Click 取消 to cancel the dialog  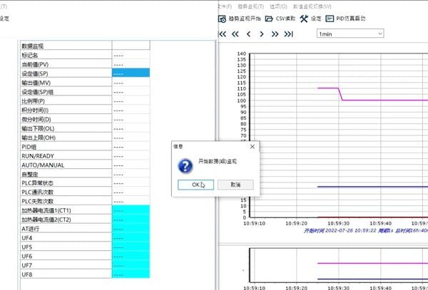pyautogui.click(x=235, y=185)
